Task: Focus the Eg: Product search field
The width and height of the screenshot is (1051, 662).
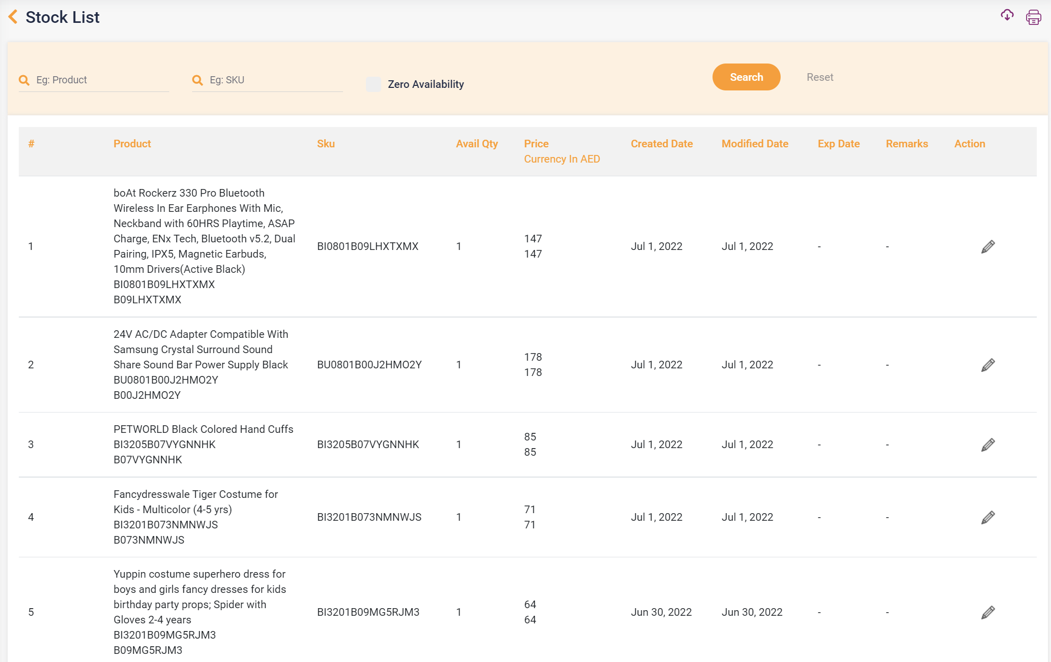Action: [94, 80]
